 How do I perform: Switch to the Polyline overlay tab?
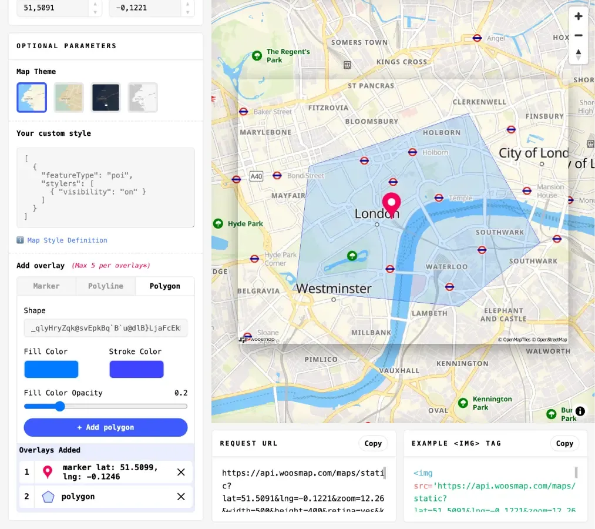pyautogui.click(x=106, y=286)
